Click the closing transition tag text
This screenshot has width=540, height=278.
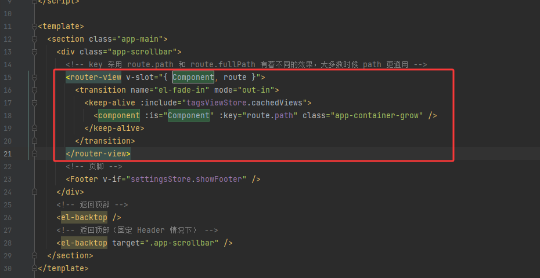[x=105, y=141]
